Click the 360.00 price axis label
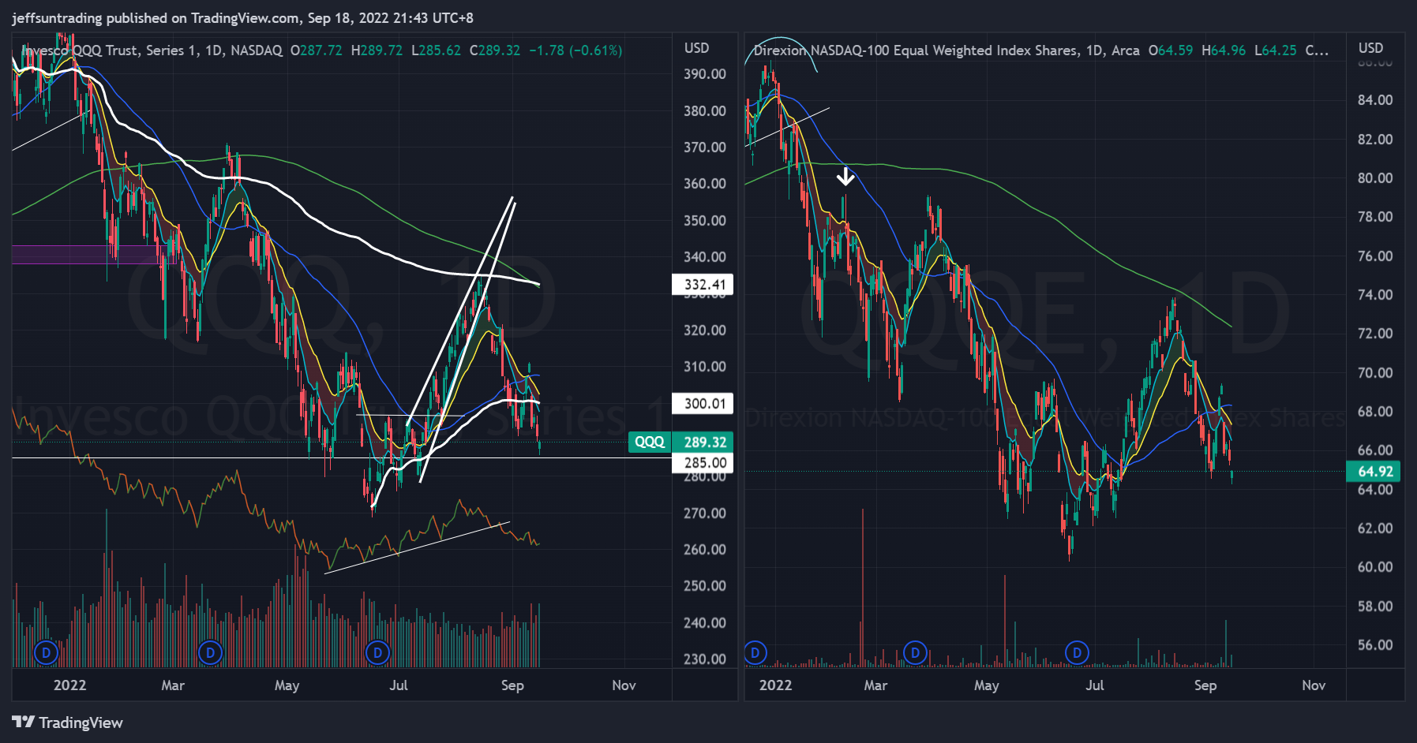This screenshot has width=1417, height=743. coord(705,184)
